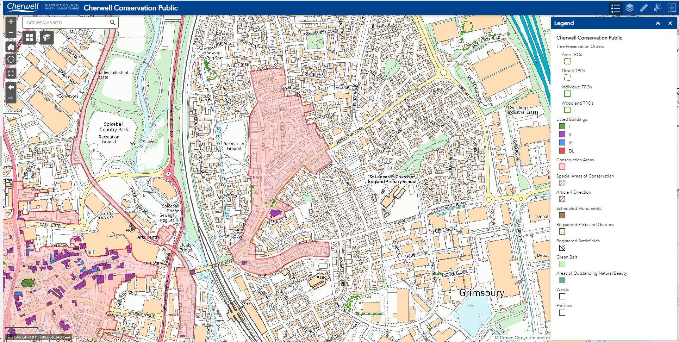Image resolution: width=679 pixels, height=342 pixels.
Task: Zoom in with the plus control
Action: click(11, 22)
